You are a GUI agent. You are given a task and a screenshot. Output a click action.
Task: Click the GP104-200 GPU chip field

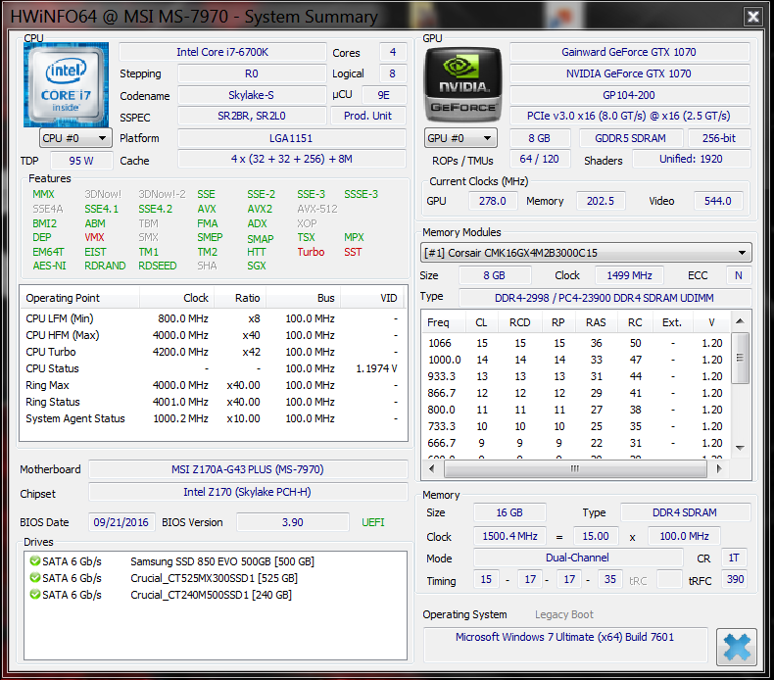tap(629, 95)
